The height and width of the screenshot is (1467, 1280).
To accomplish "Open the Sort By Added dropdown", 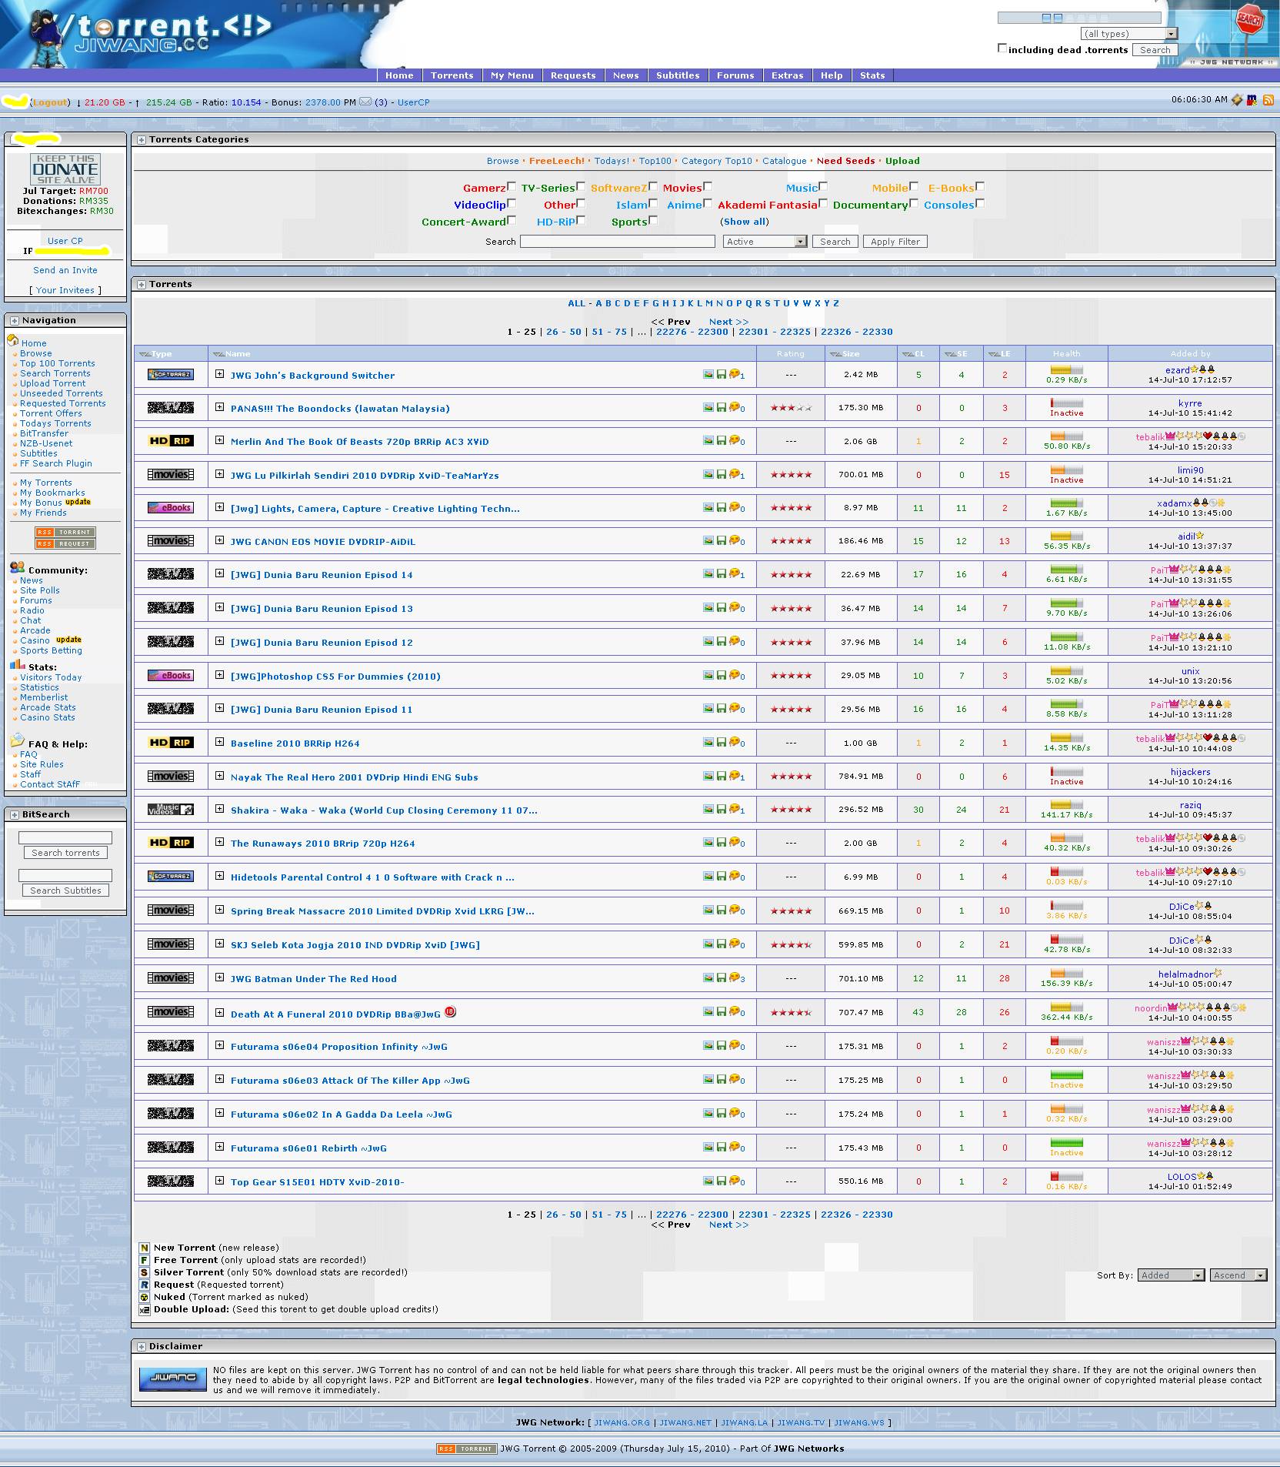I will (1171, 1275).
